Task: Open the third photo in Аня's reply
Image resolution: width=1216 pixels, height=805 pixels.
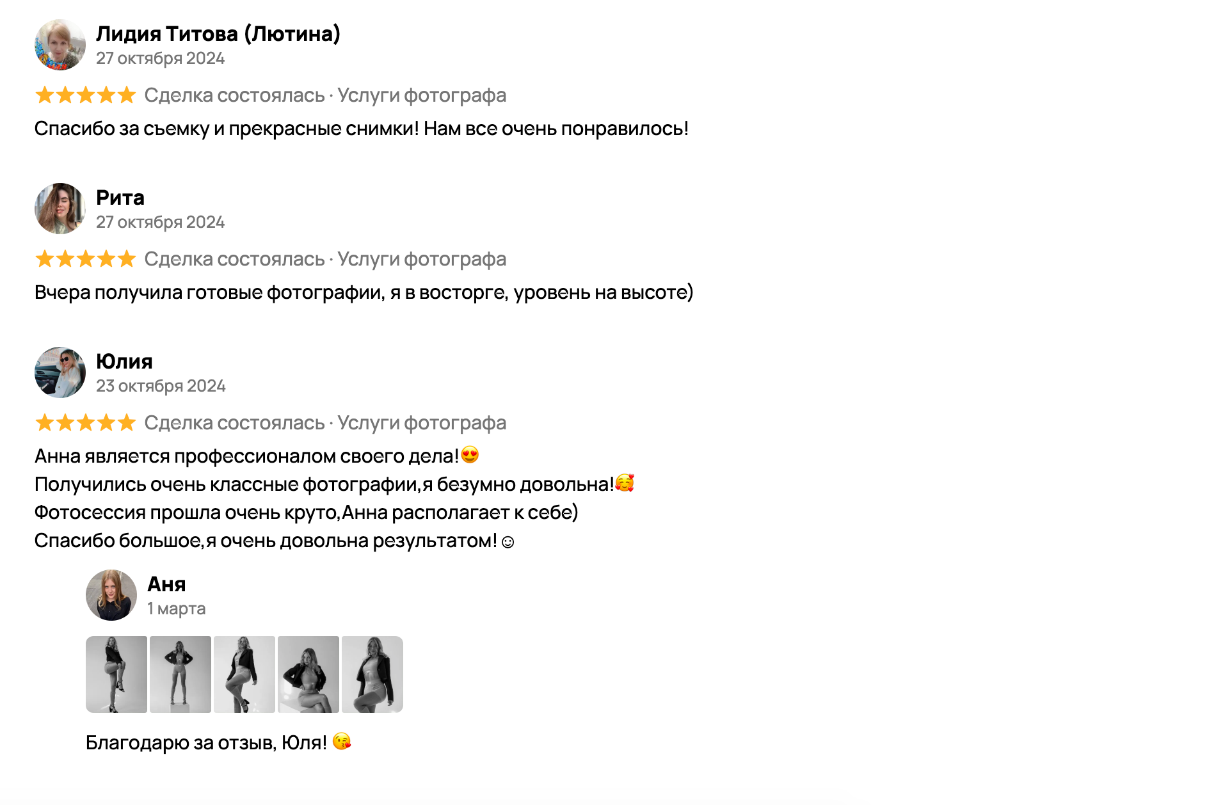Action: 244,674
